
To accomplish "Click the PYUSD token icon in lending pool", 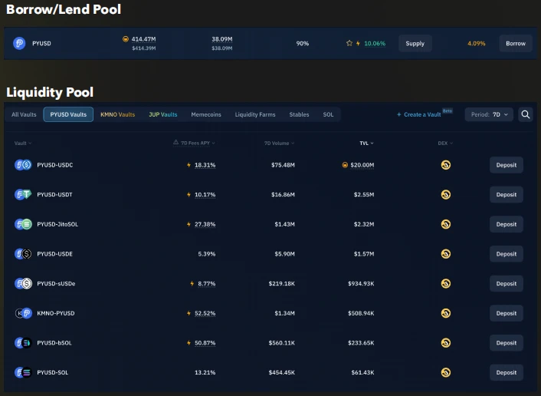I will point(19,44).
